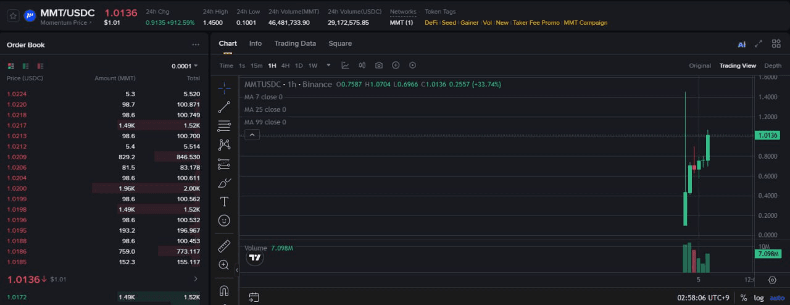This screenshot has height=305, width=790.
Task: Select the zoom in tool
Action: [x=224, y=265]
